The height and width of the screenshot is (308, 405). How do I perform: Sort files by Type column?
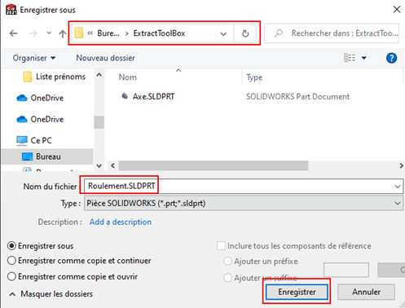pyautogui.click(x=254, y=77)
